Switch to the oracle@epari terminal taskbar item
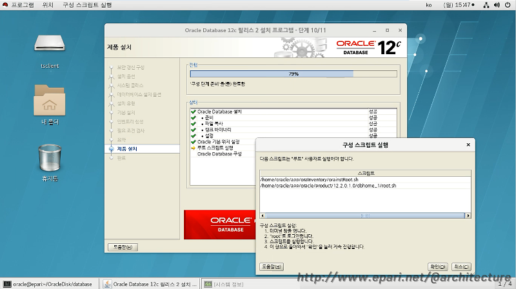The height and width of the screenshot is (289, 516). (x=50, y=284)
